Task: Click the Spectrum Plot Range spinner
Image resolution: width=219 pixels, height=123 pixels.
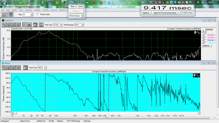Action: [x=83, y=25]
